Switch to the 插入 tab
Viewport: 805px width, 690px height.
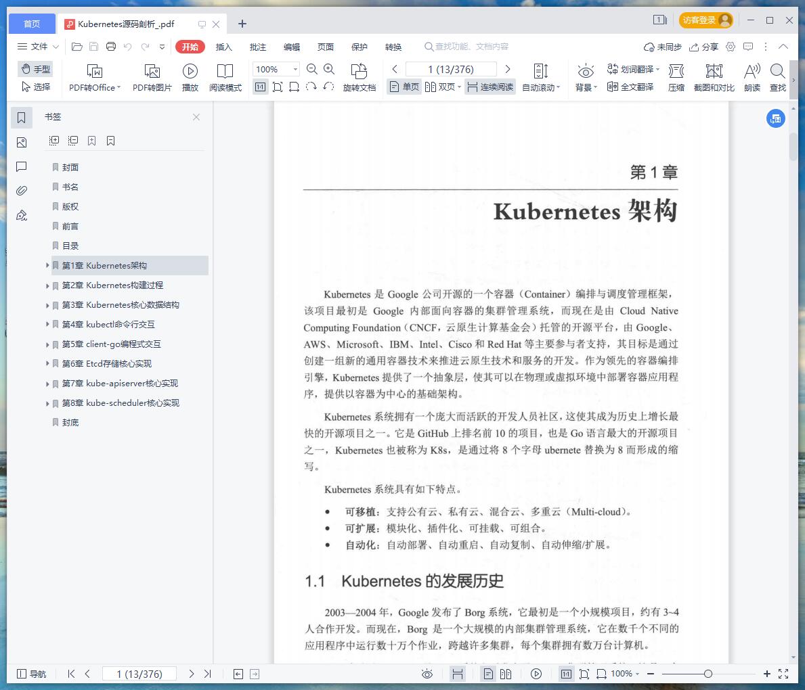tap(224, 47)
